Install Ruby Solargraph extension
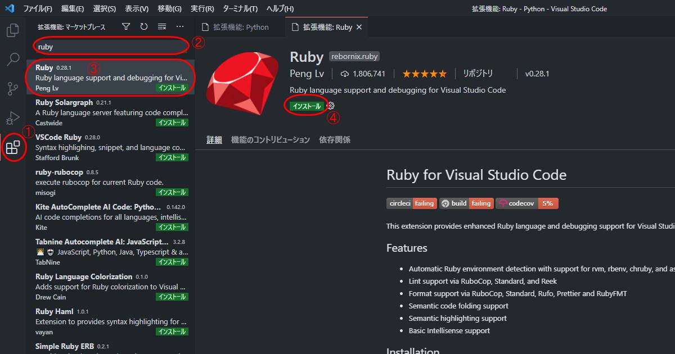675x354 pixels. [x=172, y=122]
